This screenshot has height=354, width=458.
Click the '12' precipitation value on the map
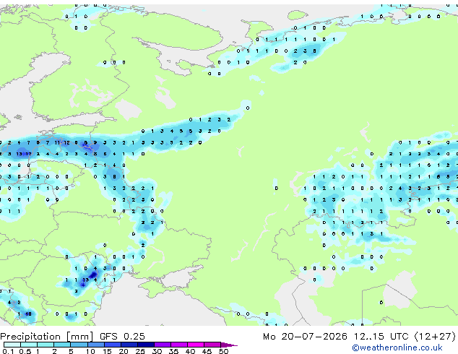(x=66, y=142)
